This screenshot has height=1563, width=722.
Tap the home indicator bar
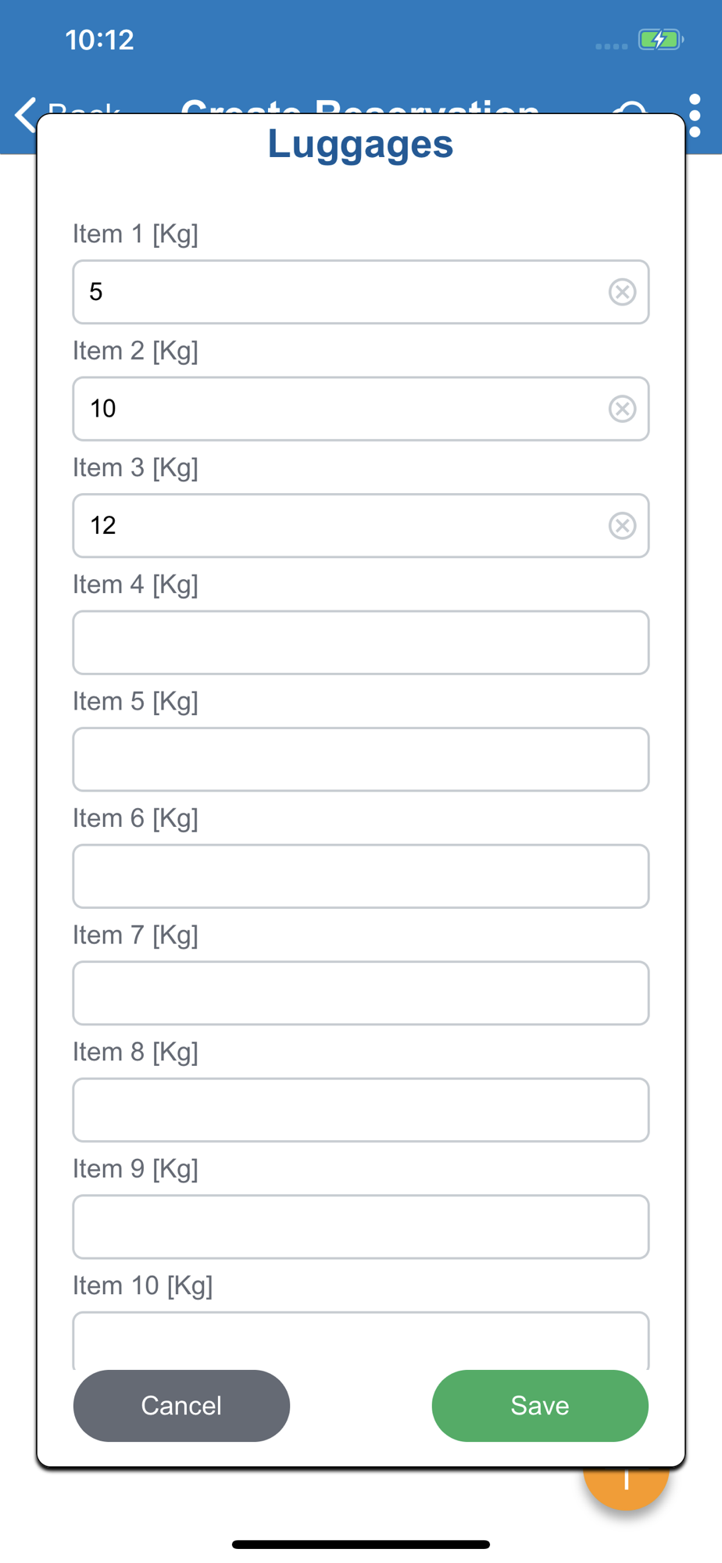pos(360,1544)
